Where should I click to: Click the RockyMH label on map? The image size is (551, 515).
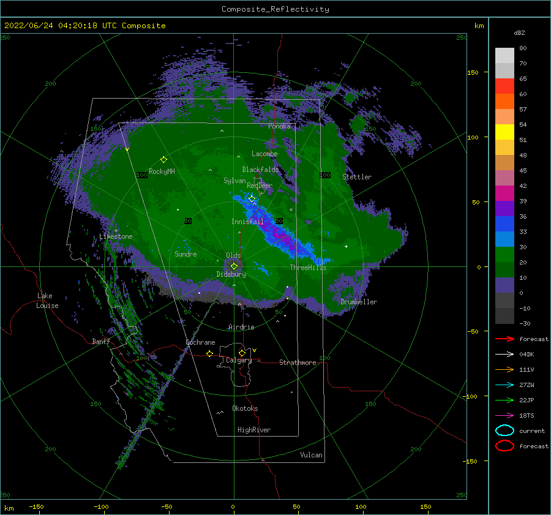point(162,171)
